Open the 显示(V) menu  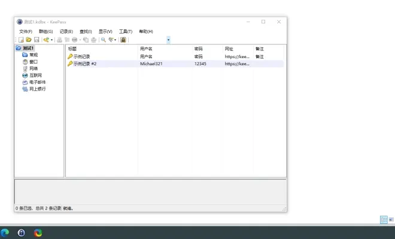pyautogui.click(x=105, y=32)
